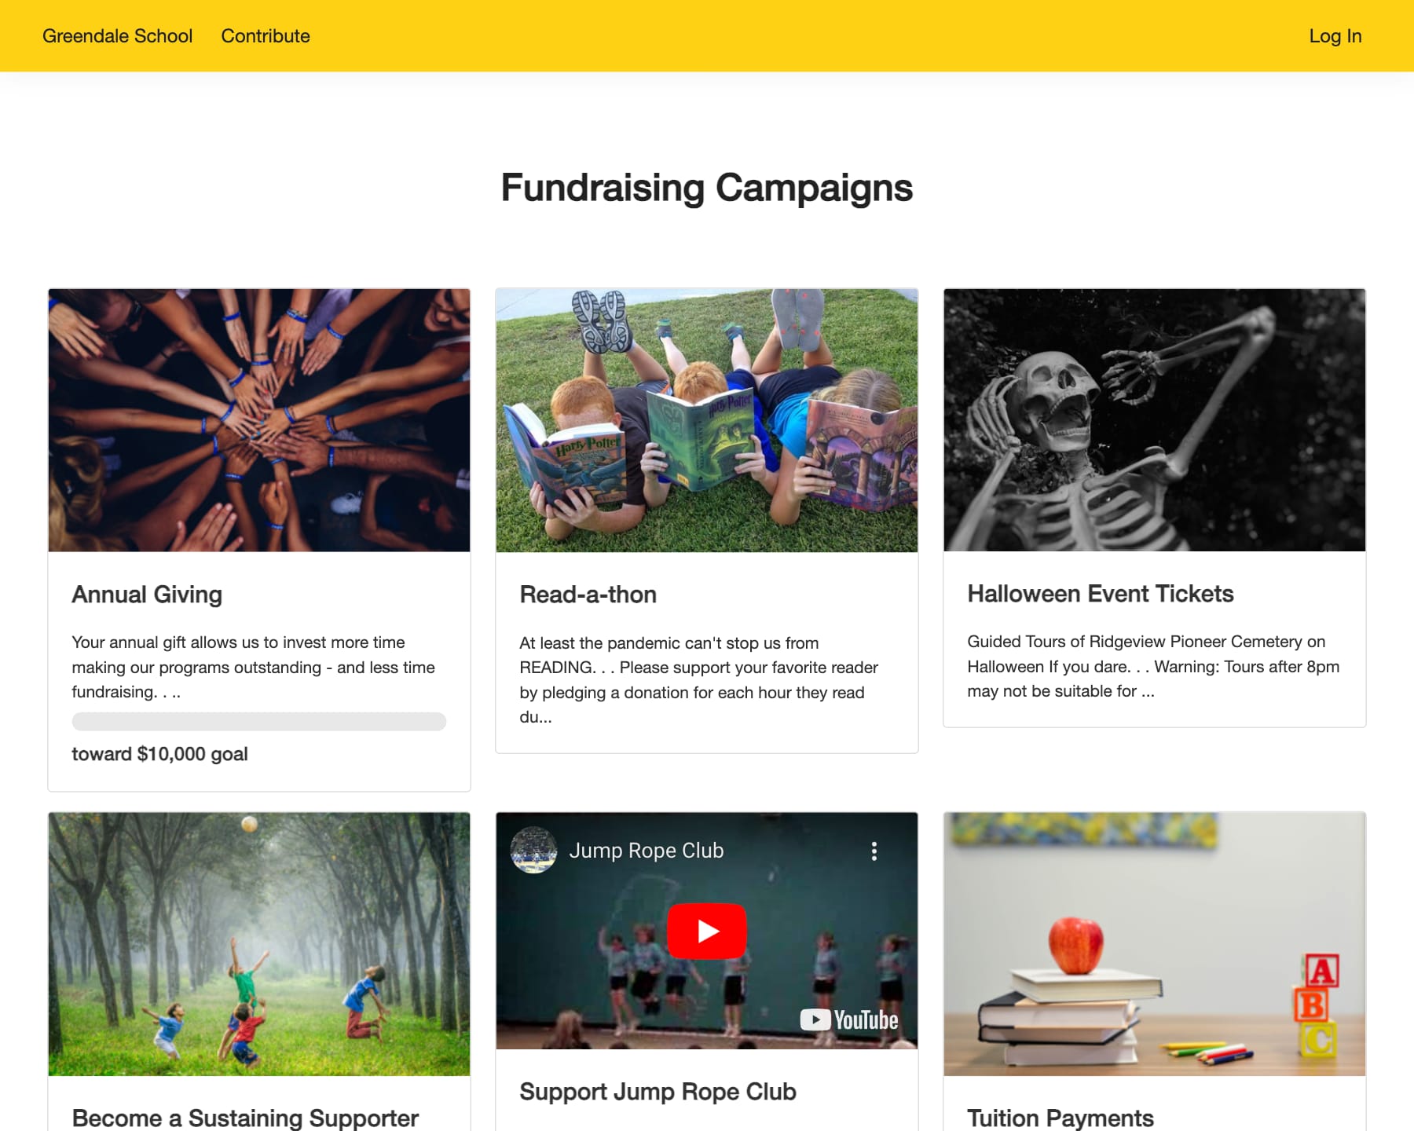Open Become a Sustaining Supporter title

245,1118
